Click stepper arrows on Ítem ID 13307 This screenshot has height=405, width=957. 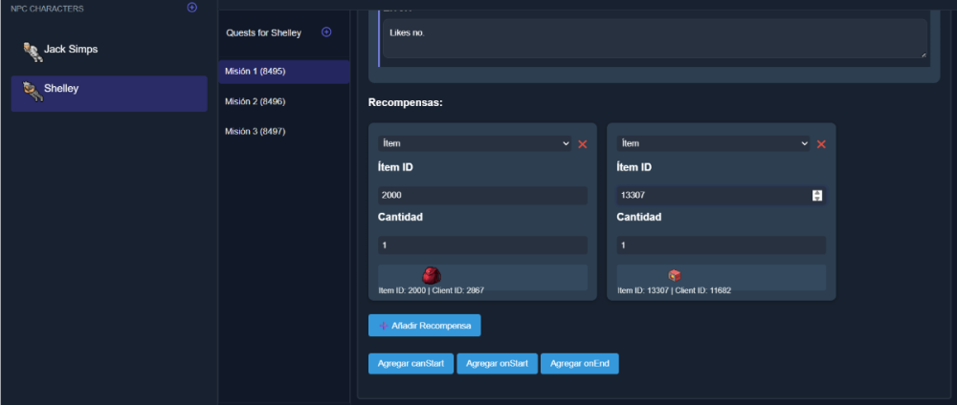[x=816, y=196]
